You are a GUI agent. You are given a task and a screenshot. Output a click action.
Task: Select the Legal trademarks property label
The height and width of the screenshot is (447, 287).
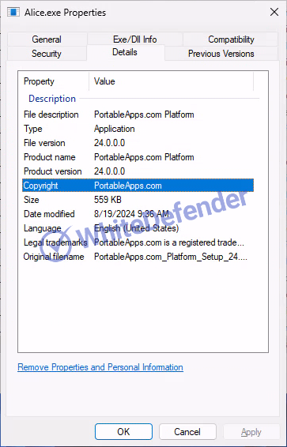55,242
